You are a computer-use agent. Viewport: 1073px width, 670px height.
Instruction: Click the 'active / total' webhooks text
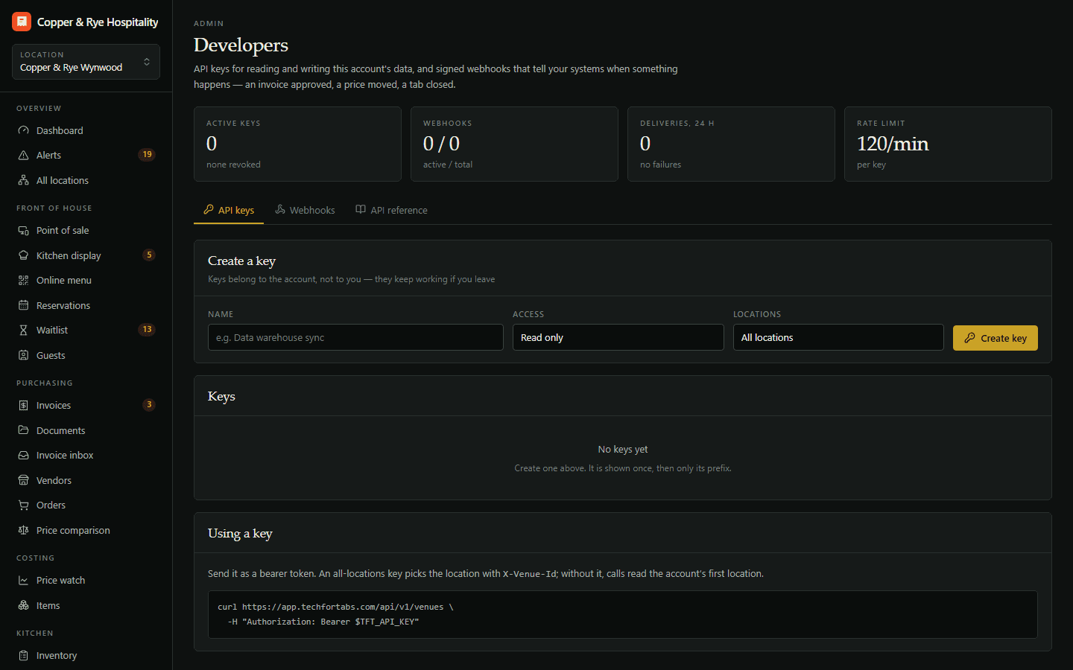point(448,165)
